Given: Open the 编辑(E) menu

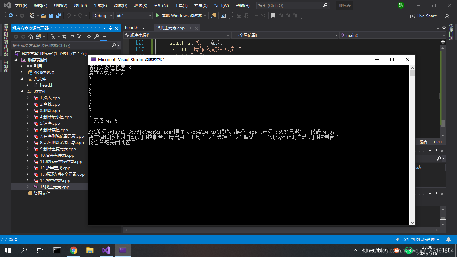Looking at the screenshot, I should coord(40,6).
